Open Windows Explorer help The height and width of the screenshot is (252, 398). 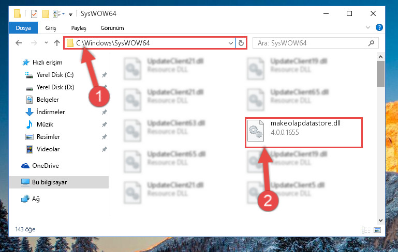[379, 27]
